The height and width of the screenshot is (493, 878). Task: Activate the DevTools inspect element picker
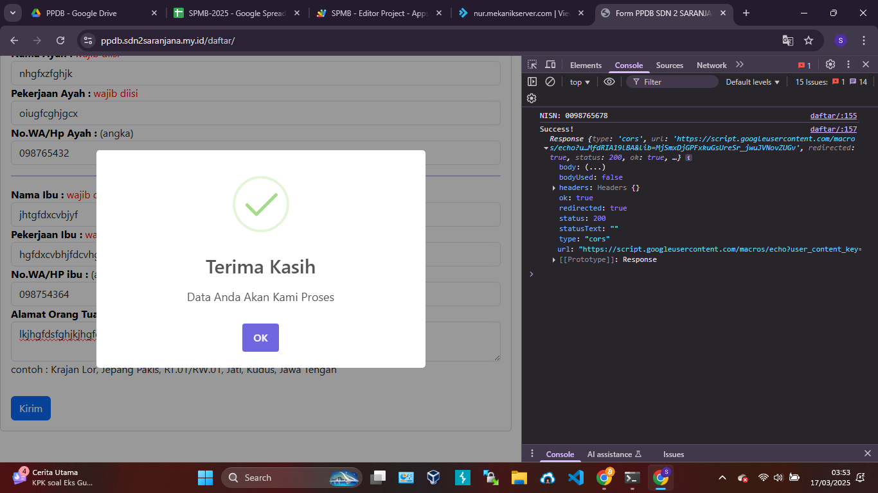pos(532,65)
